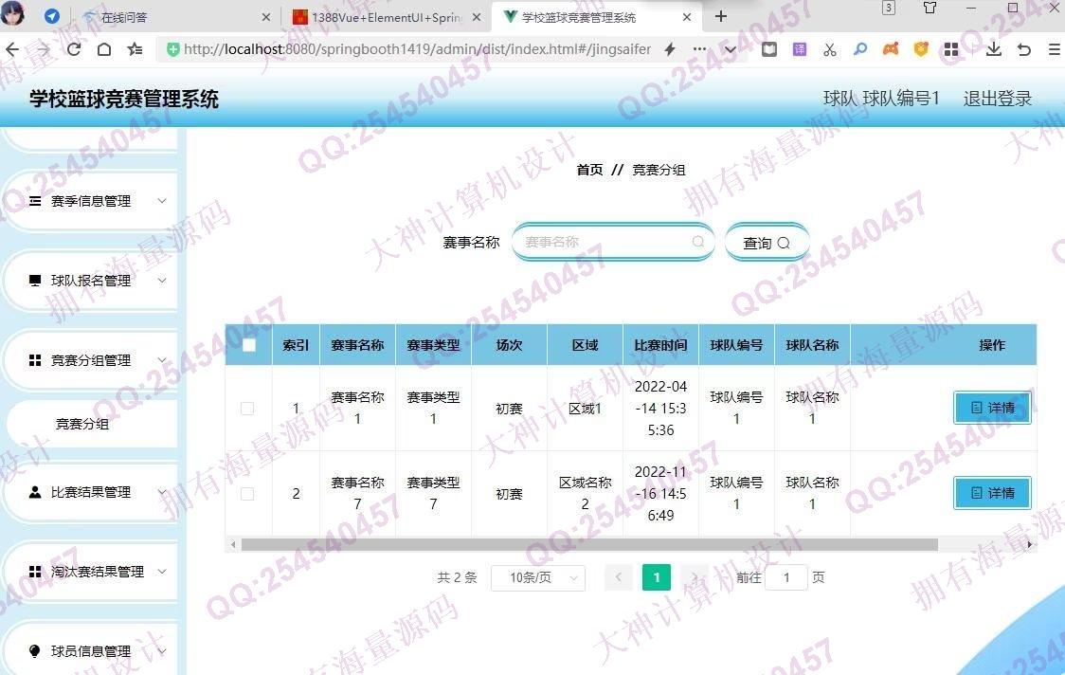1065x675 pixels.
Task: Reload the page with browser refresh icon
Action: pyautogui.click(x=74, y=49)
